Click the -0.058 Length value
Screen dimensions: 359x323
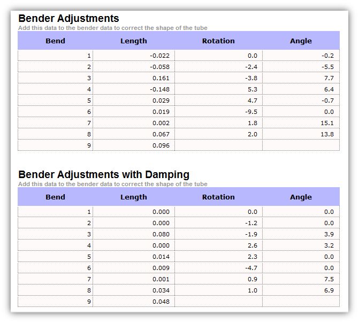click(160, 67)
